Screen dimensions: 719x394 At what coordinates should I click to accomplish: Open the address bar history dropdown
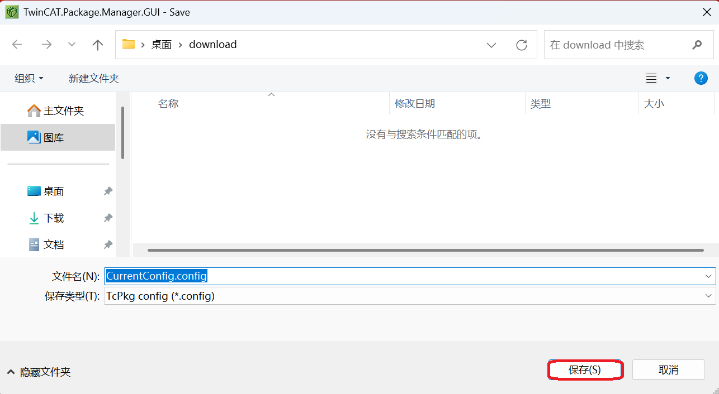491,45
